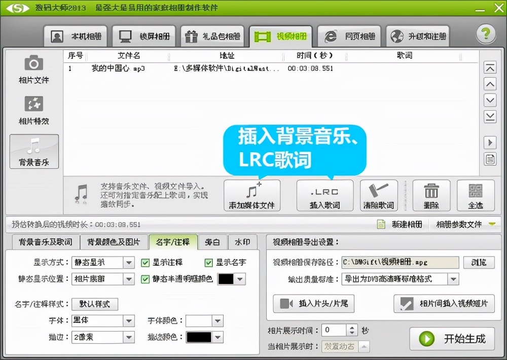
Task: Open the 相片文件 panel in sidebar
Action: pos(33,71)
